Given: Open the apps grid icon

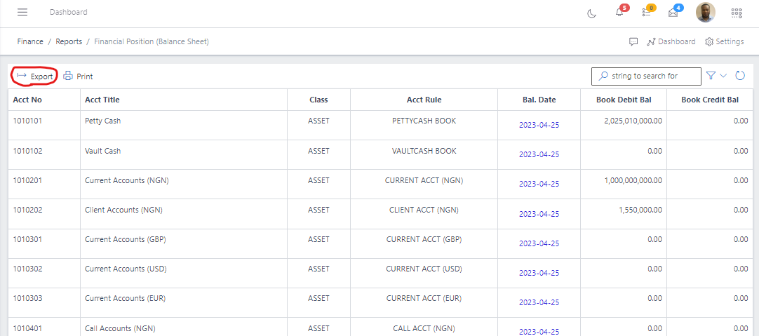Looking at the screenshot, I should pyautogui.click(x=737, y=13).
